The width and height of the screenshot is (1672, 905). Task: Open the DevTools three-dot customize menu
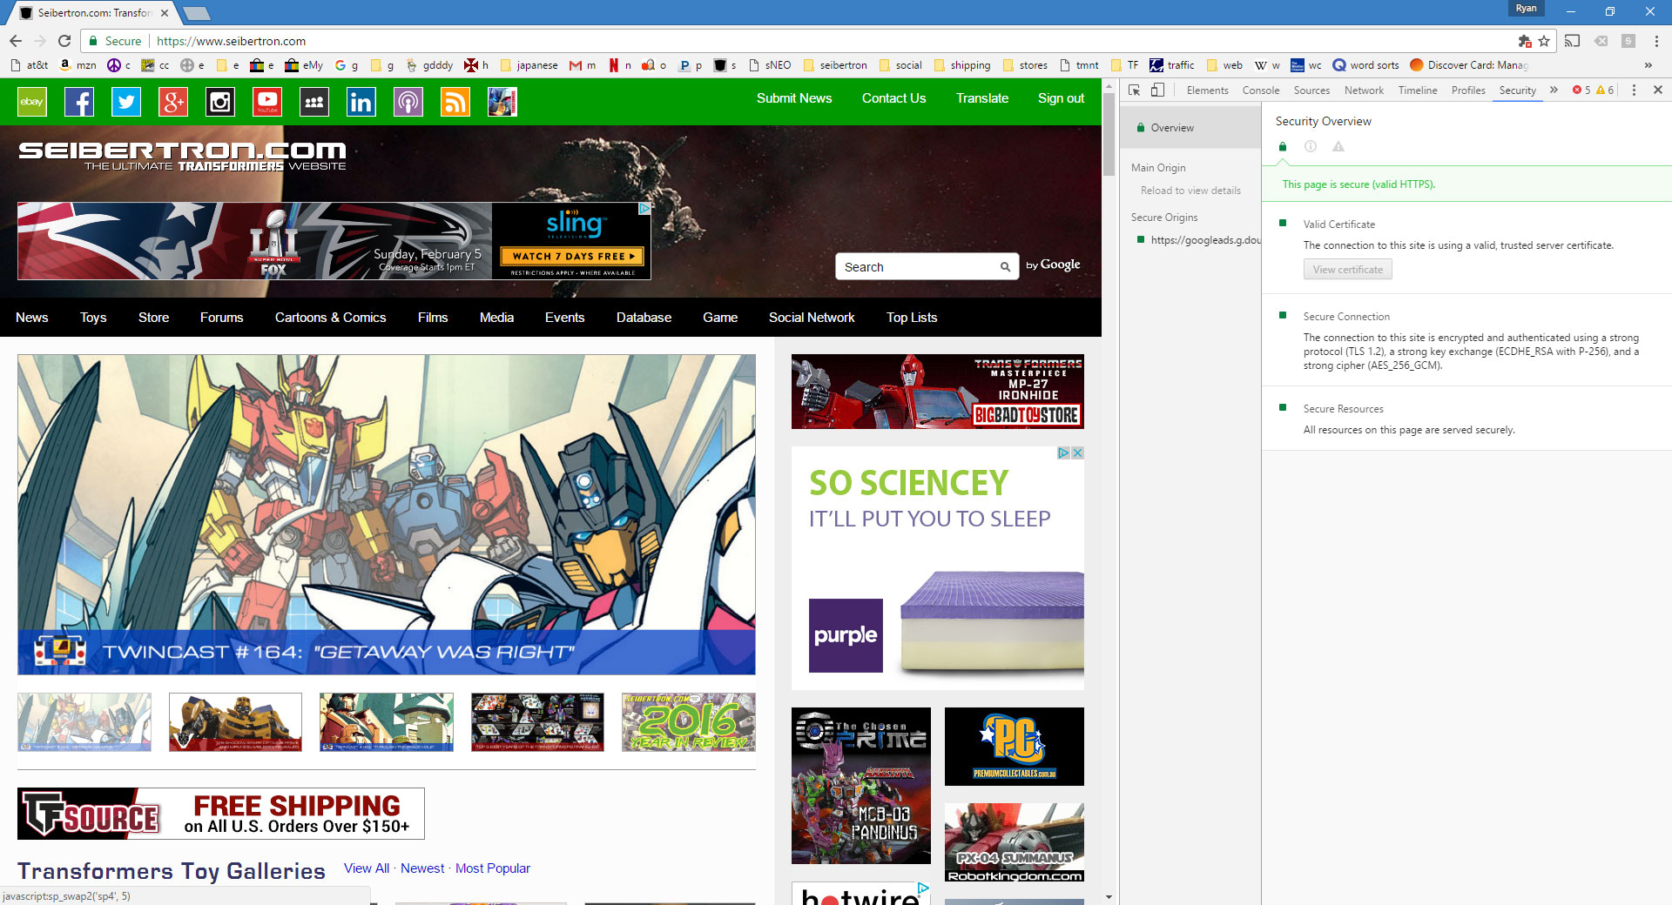tap(1634, 90)
